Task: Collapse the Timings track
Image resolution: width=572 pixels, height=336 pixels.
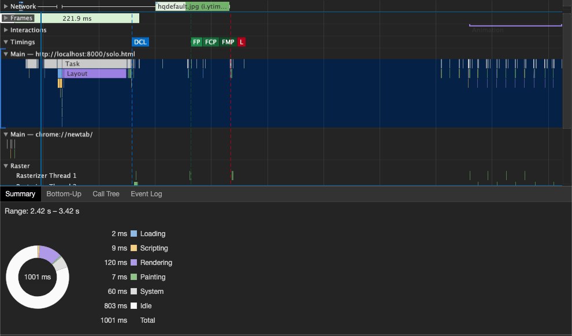Action: click(6, 42)
